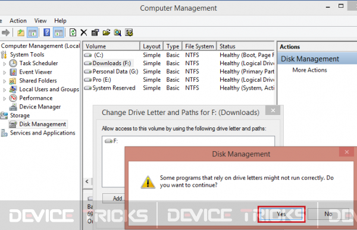Click the up-one-level folder icon
Viewport: 357px width, 230px height.
[21, 33]
